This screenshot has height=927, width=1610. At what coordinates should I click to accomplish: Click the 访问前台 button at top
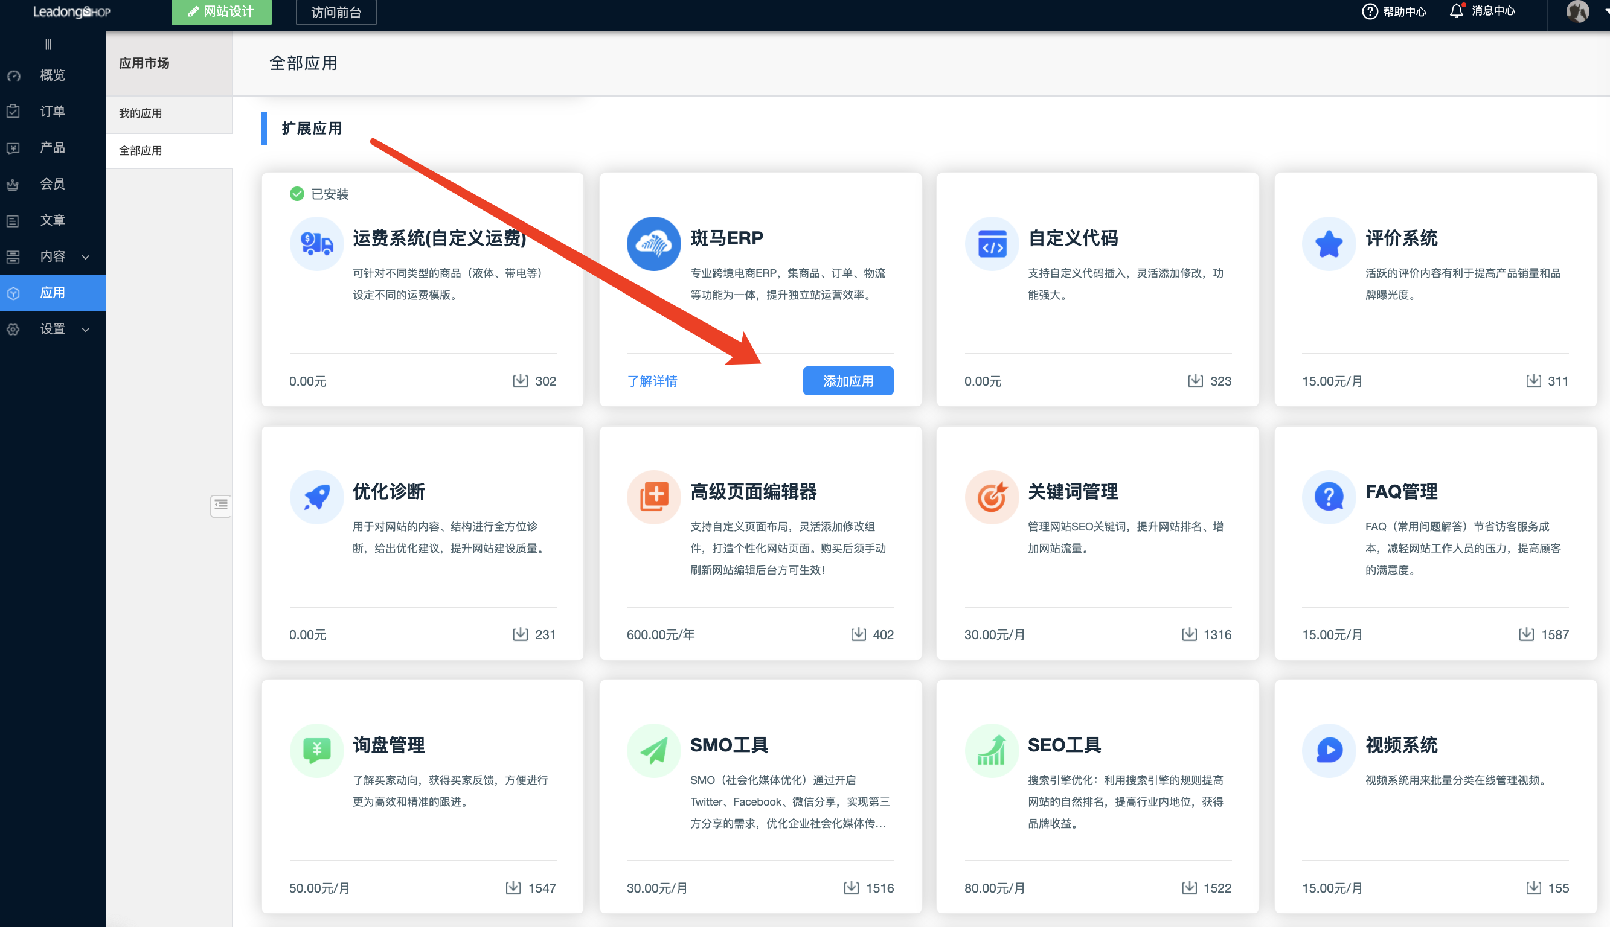click(336, 11)
